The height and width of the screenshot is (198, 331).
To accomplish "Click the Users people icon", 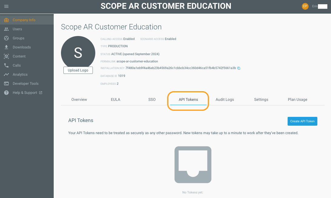I will [6, 29].
